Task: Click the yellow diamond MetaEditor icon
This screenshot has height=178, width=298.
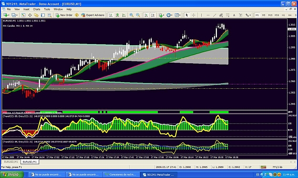Action: tap(77, 15)
